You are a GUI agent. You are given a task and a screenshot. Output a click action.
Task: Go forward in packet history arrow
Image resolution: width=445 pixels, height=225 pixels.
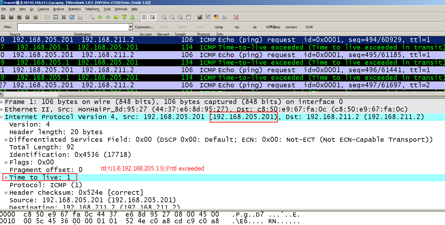[x=108, y=17]
